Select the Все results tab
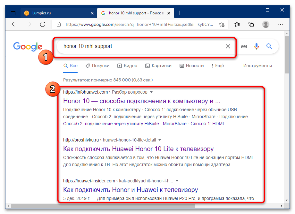This screenshot has width=295, height=214. pos(70,66)
